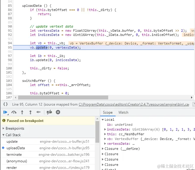Click the '// update vertext data' comment
Screen dimensions: 195x170
point(51,26)
